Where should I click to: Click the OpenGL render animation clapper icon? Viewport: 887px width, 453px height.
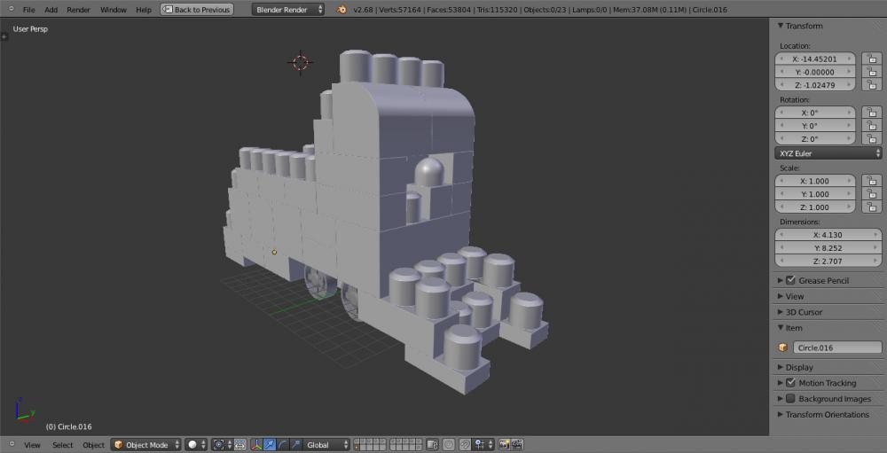[x=516, y=444]
